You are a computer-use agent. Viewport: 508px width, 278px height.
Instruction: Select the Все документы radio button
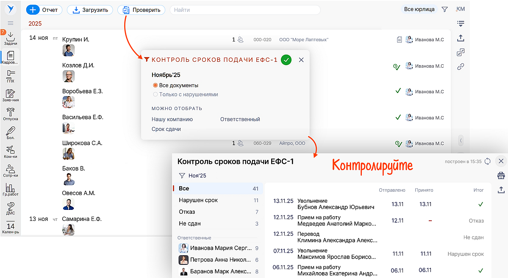pos(155,85)
